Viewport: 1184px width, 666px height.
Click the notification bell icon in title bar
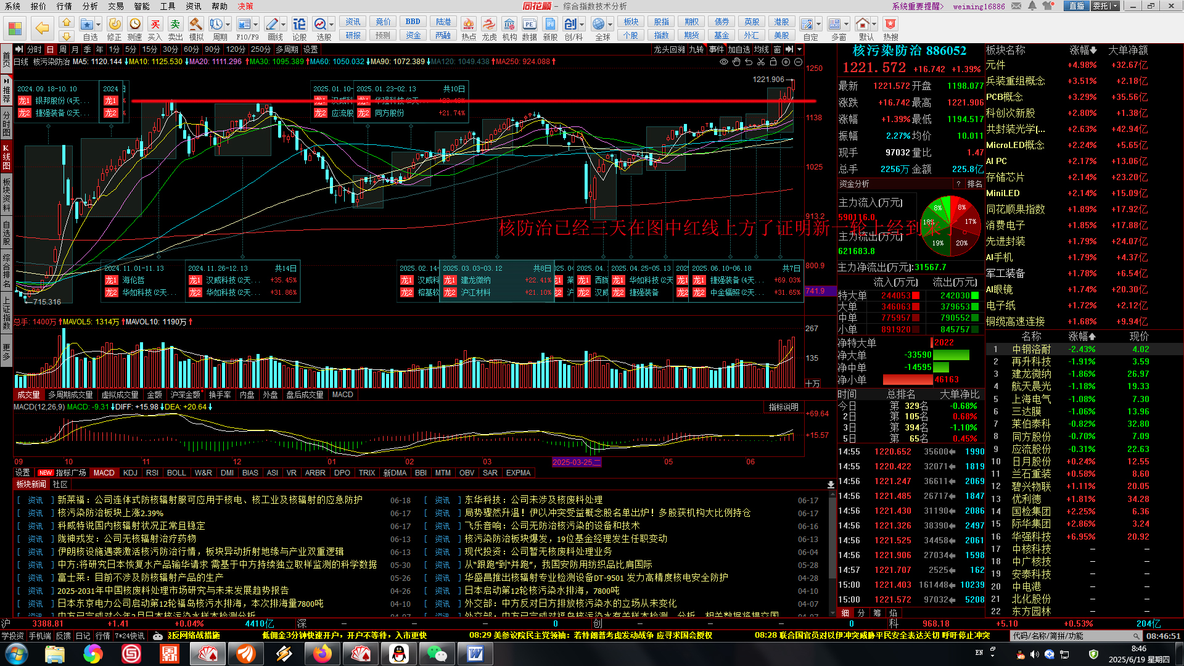coord(1032,6)
